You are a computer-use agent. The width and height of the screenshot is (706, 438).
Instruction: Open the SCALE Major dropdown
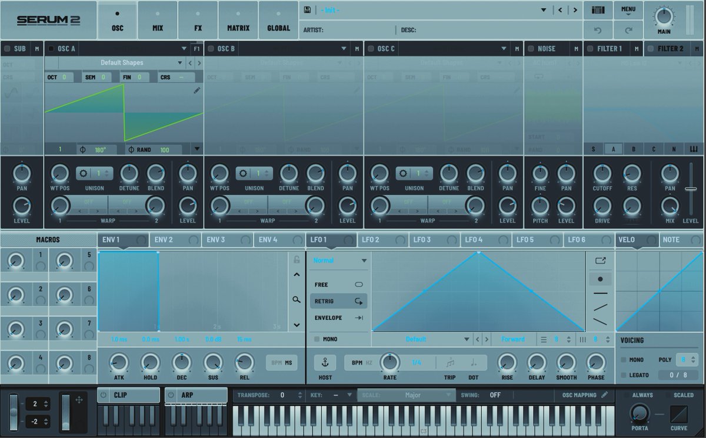pos(406,395)
